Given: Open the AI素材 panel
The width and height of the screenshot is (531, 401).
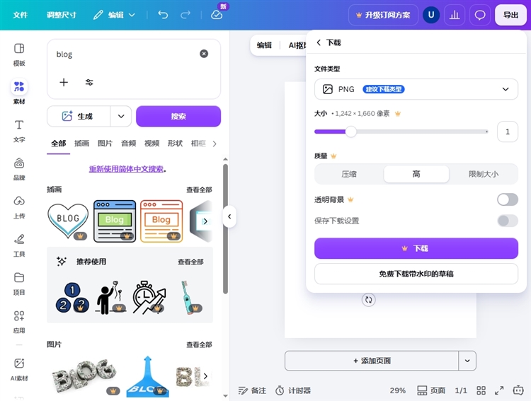Looking at the screenshot, I should (19, 369).
